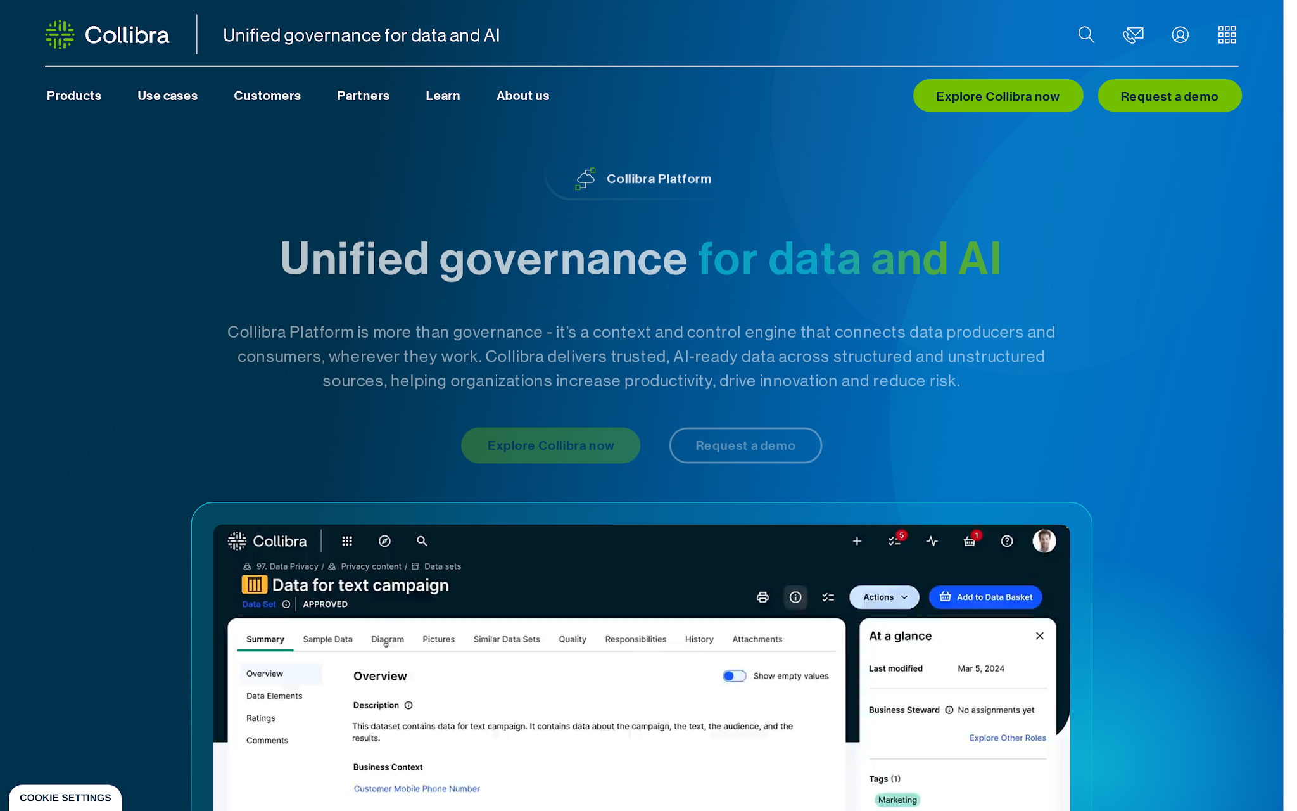This screenshot has height=811, width=1297.
Task: Select Ratings in the side list
Action: pos(261,718)
